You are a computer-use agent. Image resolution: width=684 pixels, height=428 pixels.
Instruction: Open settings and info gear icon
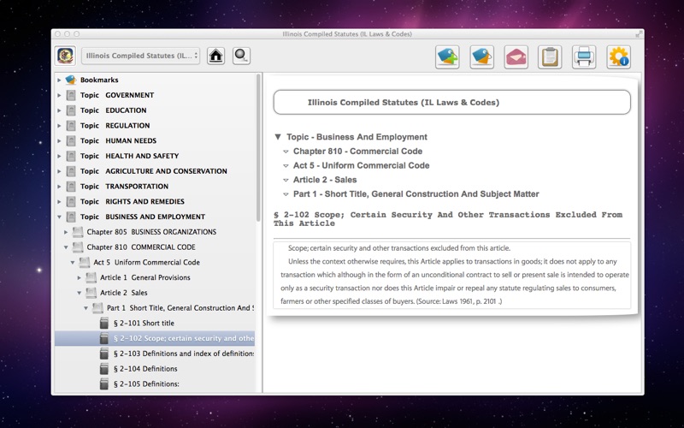618,56
